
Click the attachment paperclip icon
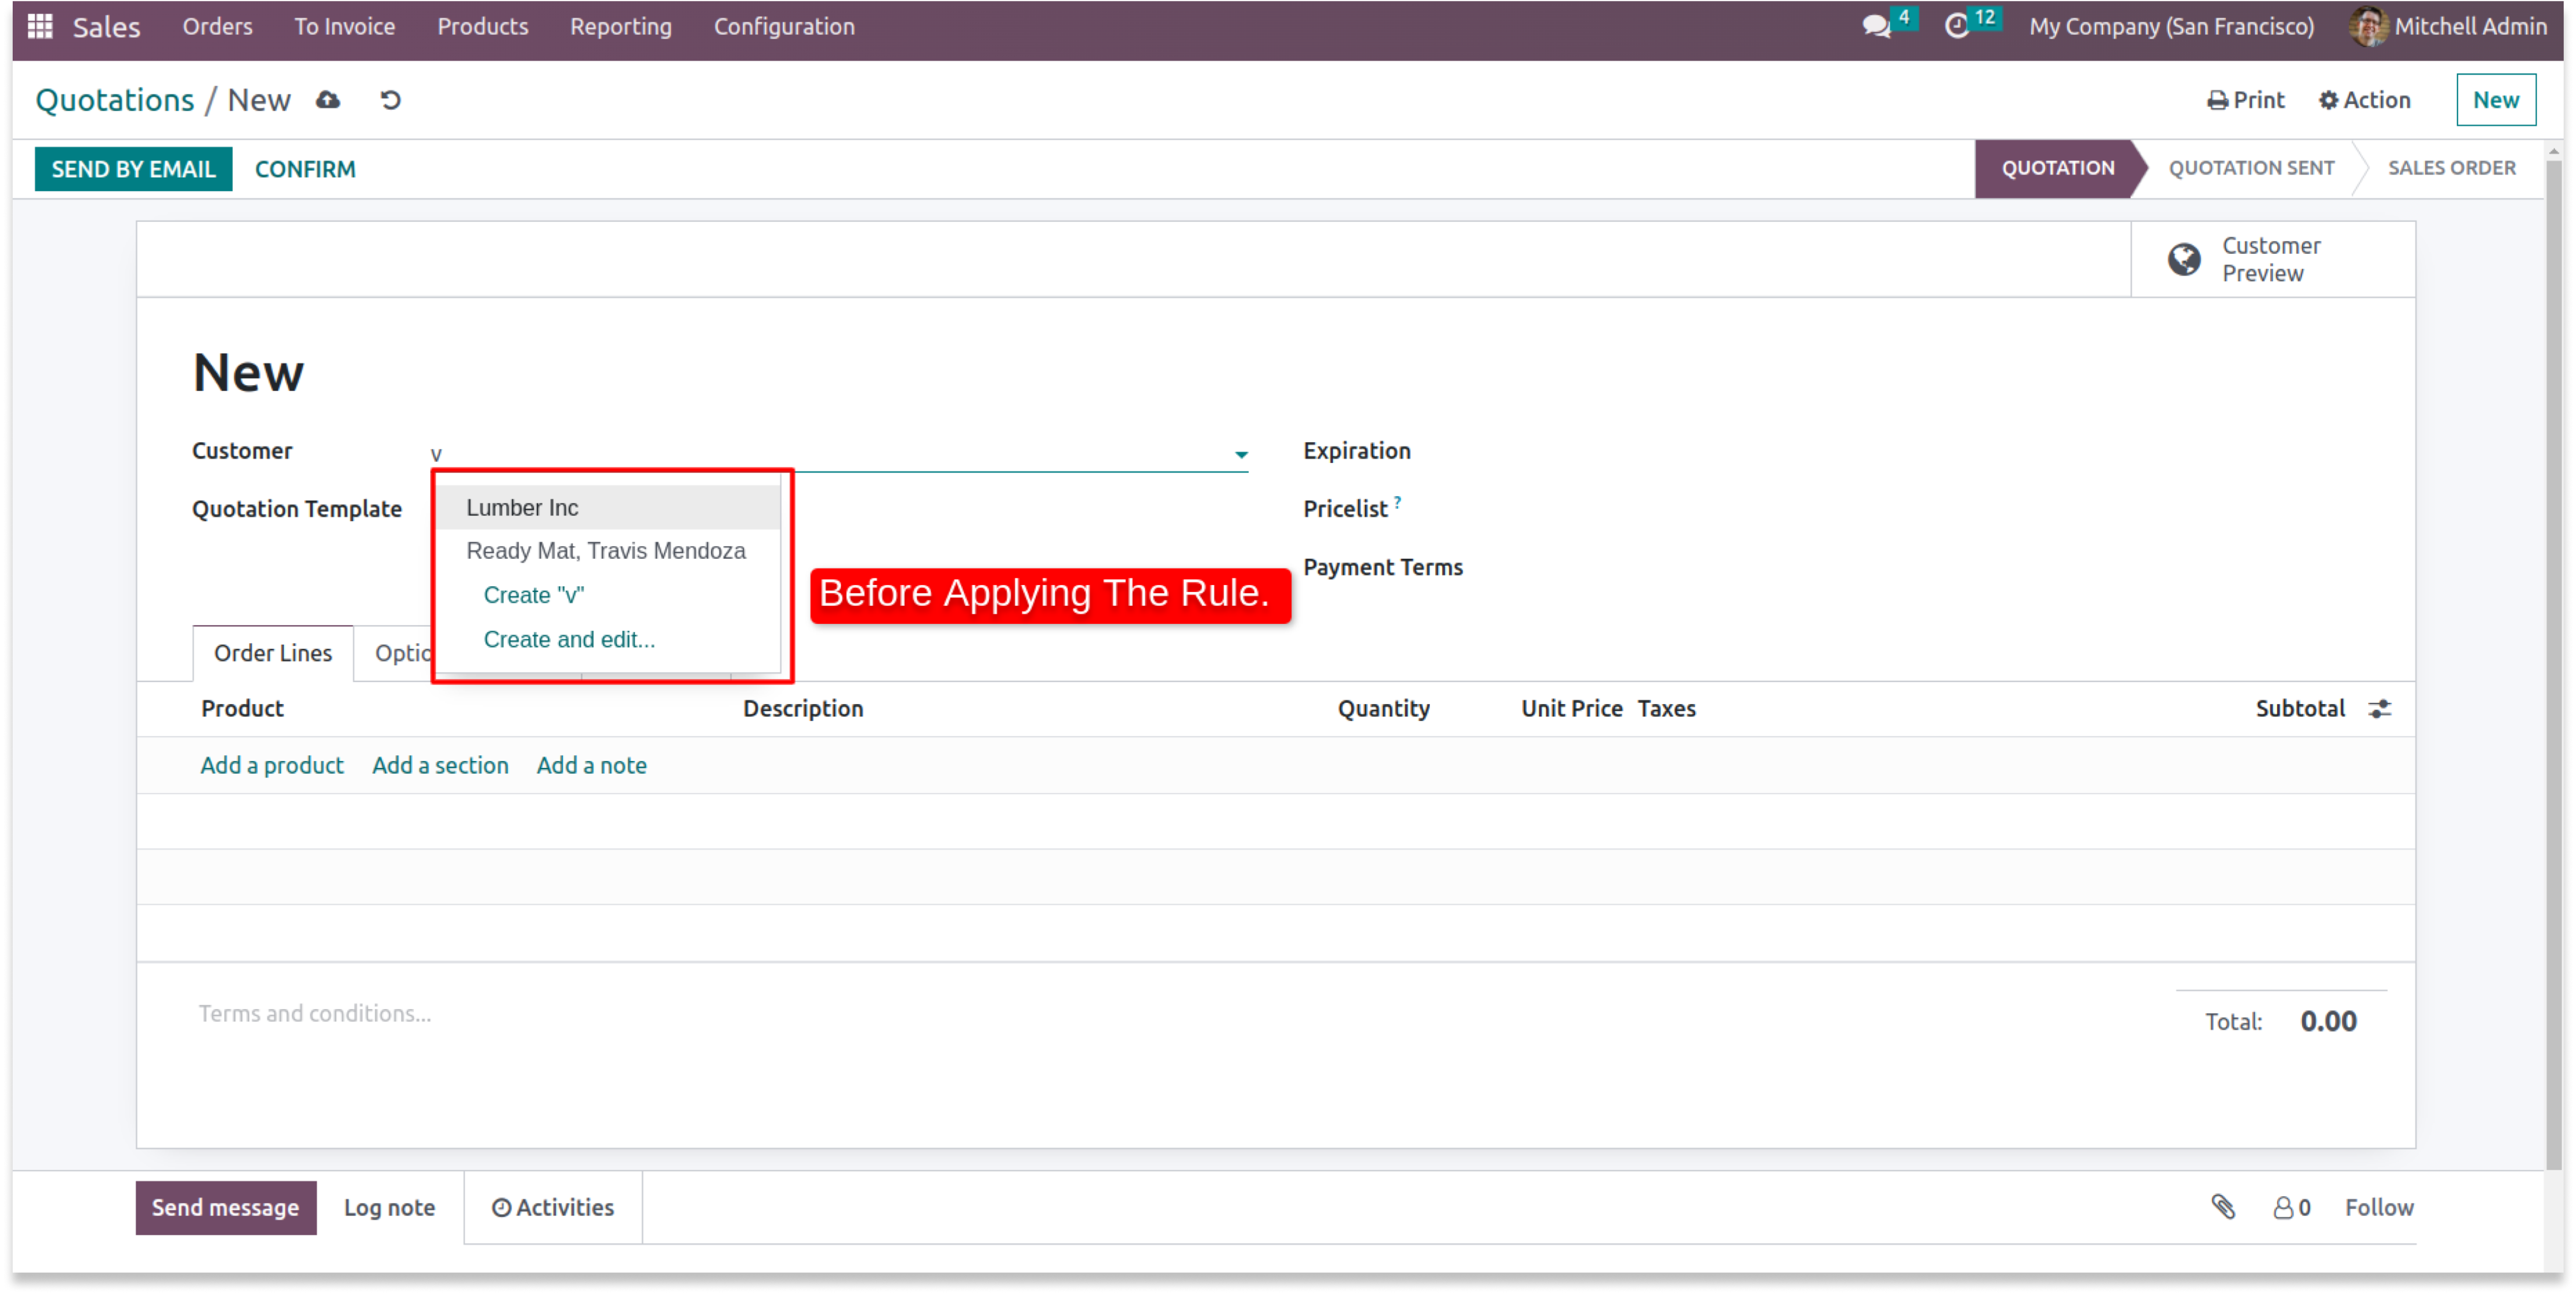[2223, 1207]
